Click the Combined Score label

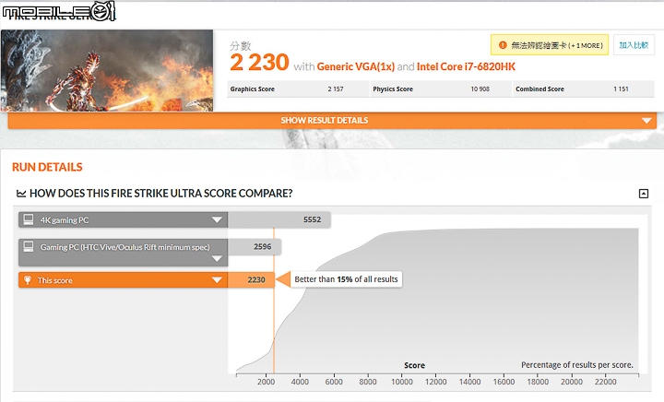(539, 89)
